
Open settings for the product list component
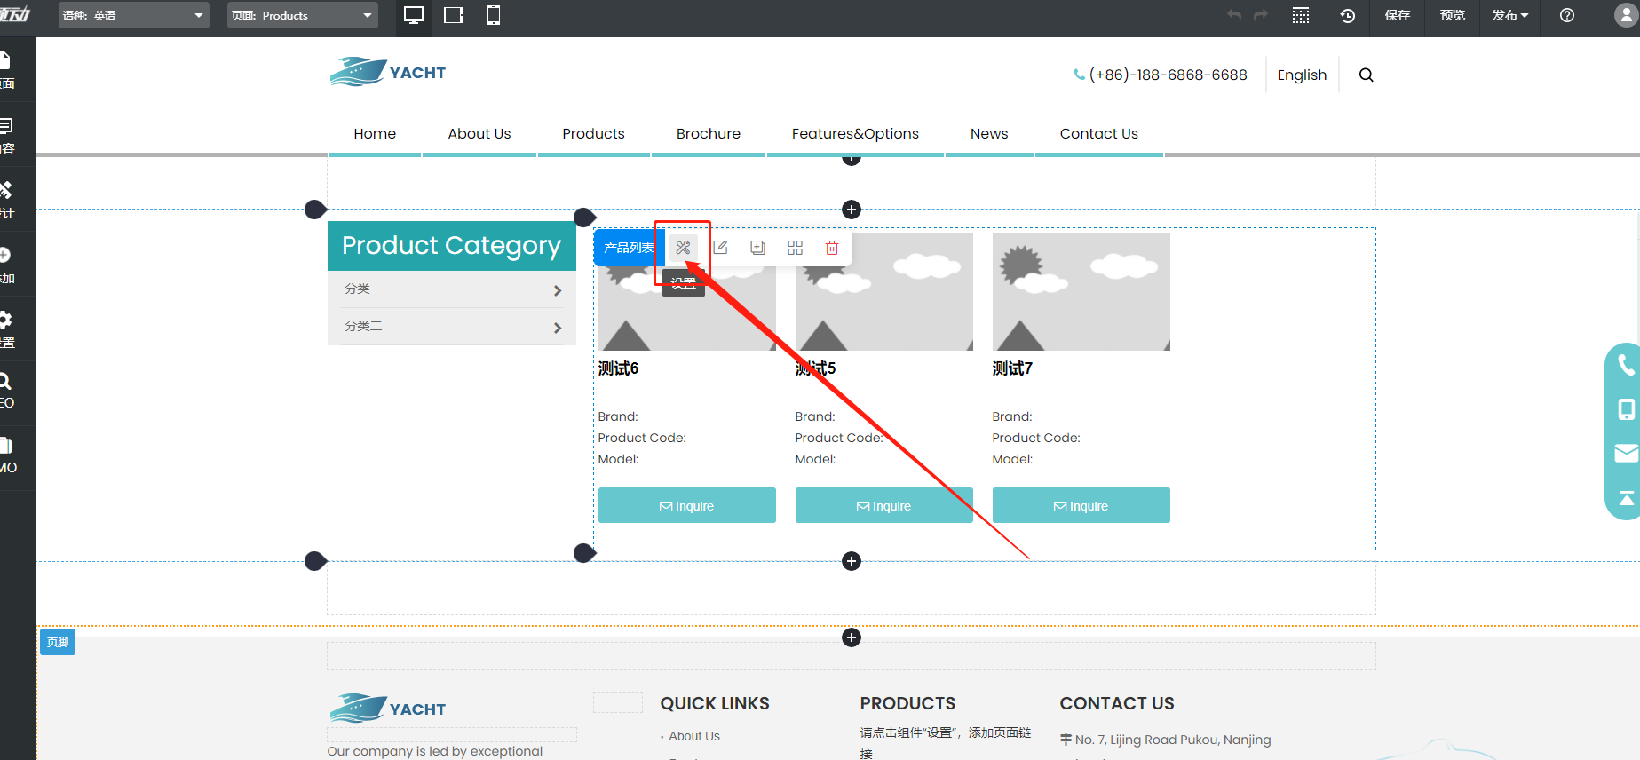point(683,248)
